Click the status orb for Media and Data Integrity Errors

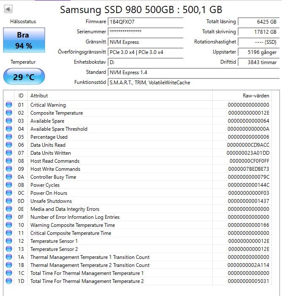pos(9,209)
